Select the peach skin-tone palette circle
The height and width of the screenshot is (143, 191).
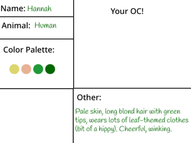tap(26, 69)
